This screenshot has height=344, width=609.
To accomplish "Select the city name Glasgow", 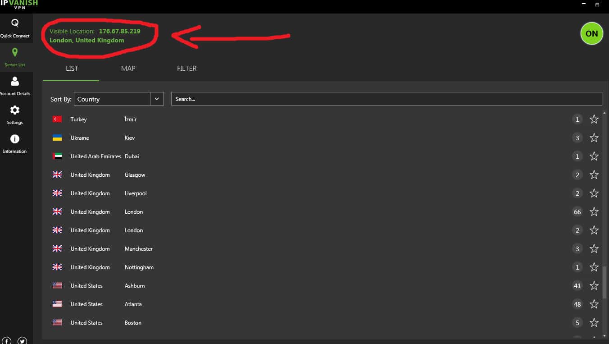I will (x=135, y=175).
